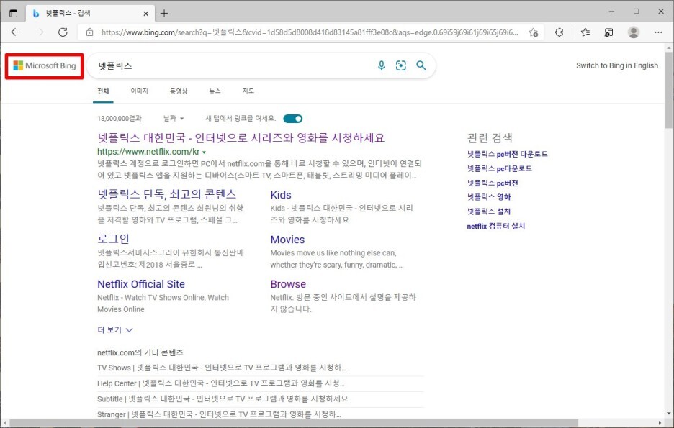674x428 pixels.
Task: Open the Netflix Official Site link
Action: [x=141, y=283]
